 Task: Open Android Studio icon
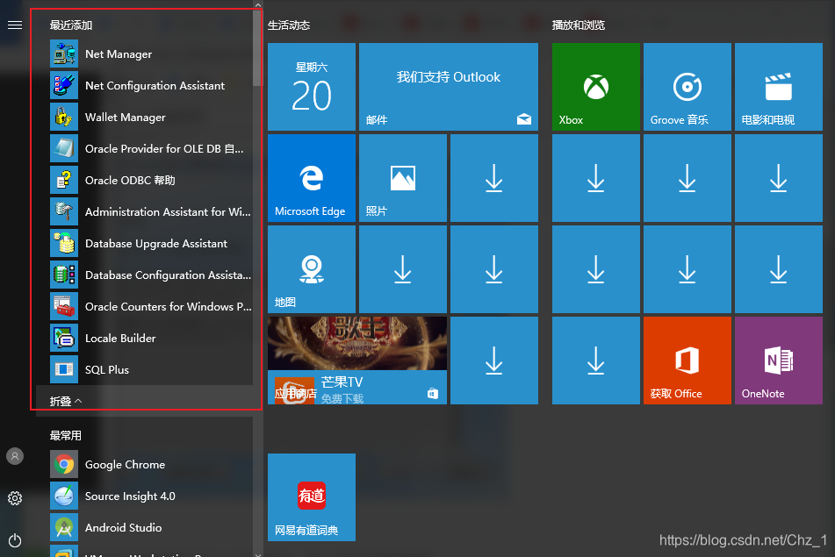point(64,528)
